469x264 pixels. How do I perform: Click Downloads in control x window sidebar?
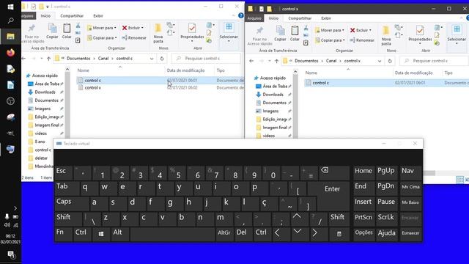pyautogui.click(x=273, y=95)
